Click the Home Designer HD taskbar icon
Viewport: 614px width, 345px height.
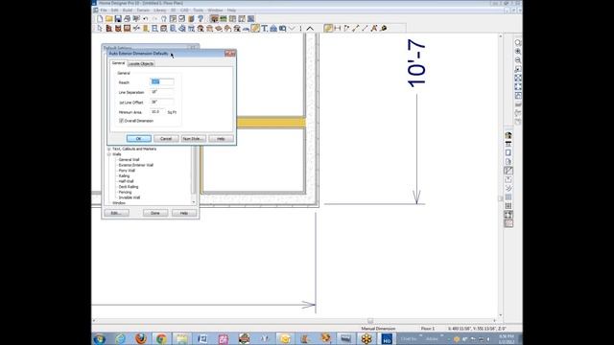(387, 338)
